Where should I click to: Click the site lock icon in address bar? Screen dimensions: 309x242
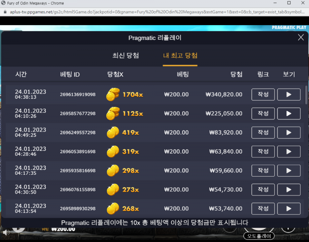(x=5, y=12)
